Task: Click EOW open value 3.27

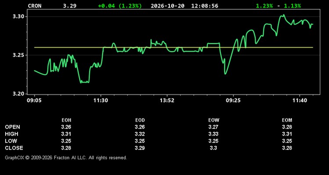Action: click(213, 127)
